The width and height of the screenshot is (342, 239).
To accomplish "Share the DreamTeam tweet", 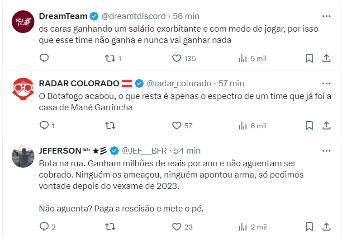I will (x=326, y=58).
